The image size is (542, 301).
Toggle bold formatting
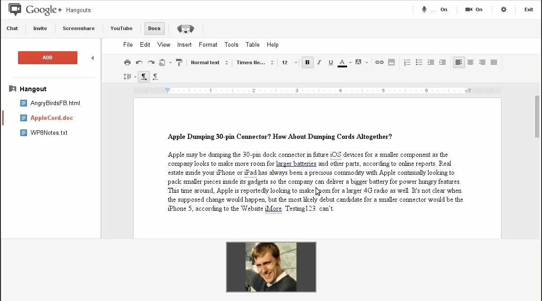coord(307,62)
